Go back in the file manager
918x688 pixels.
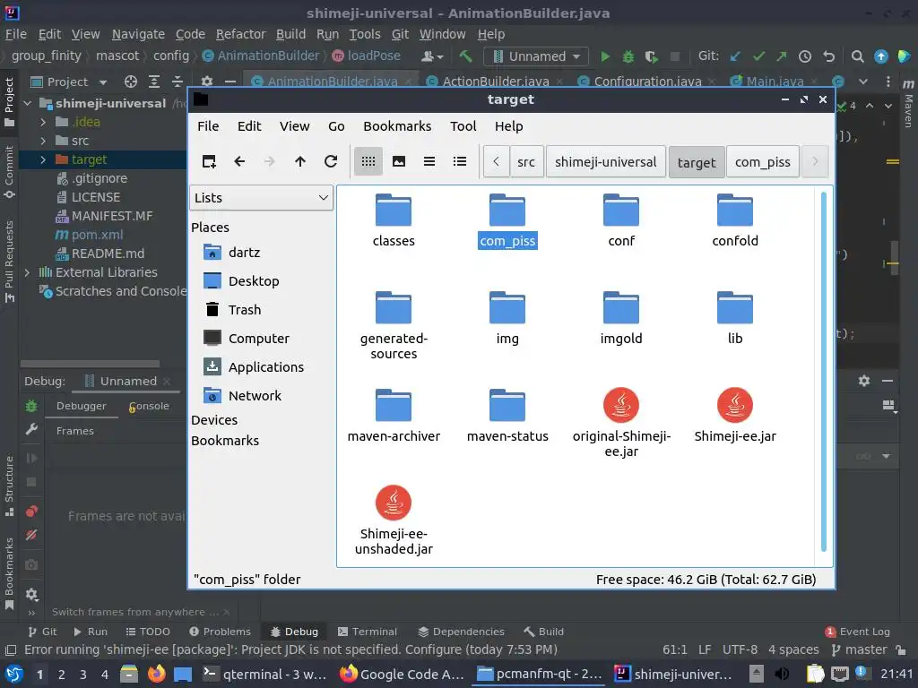(x=239, y=161)
